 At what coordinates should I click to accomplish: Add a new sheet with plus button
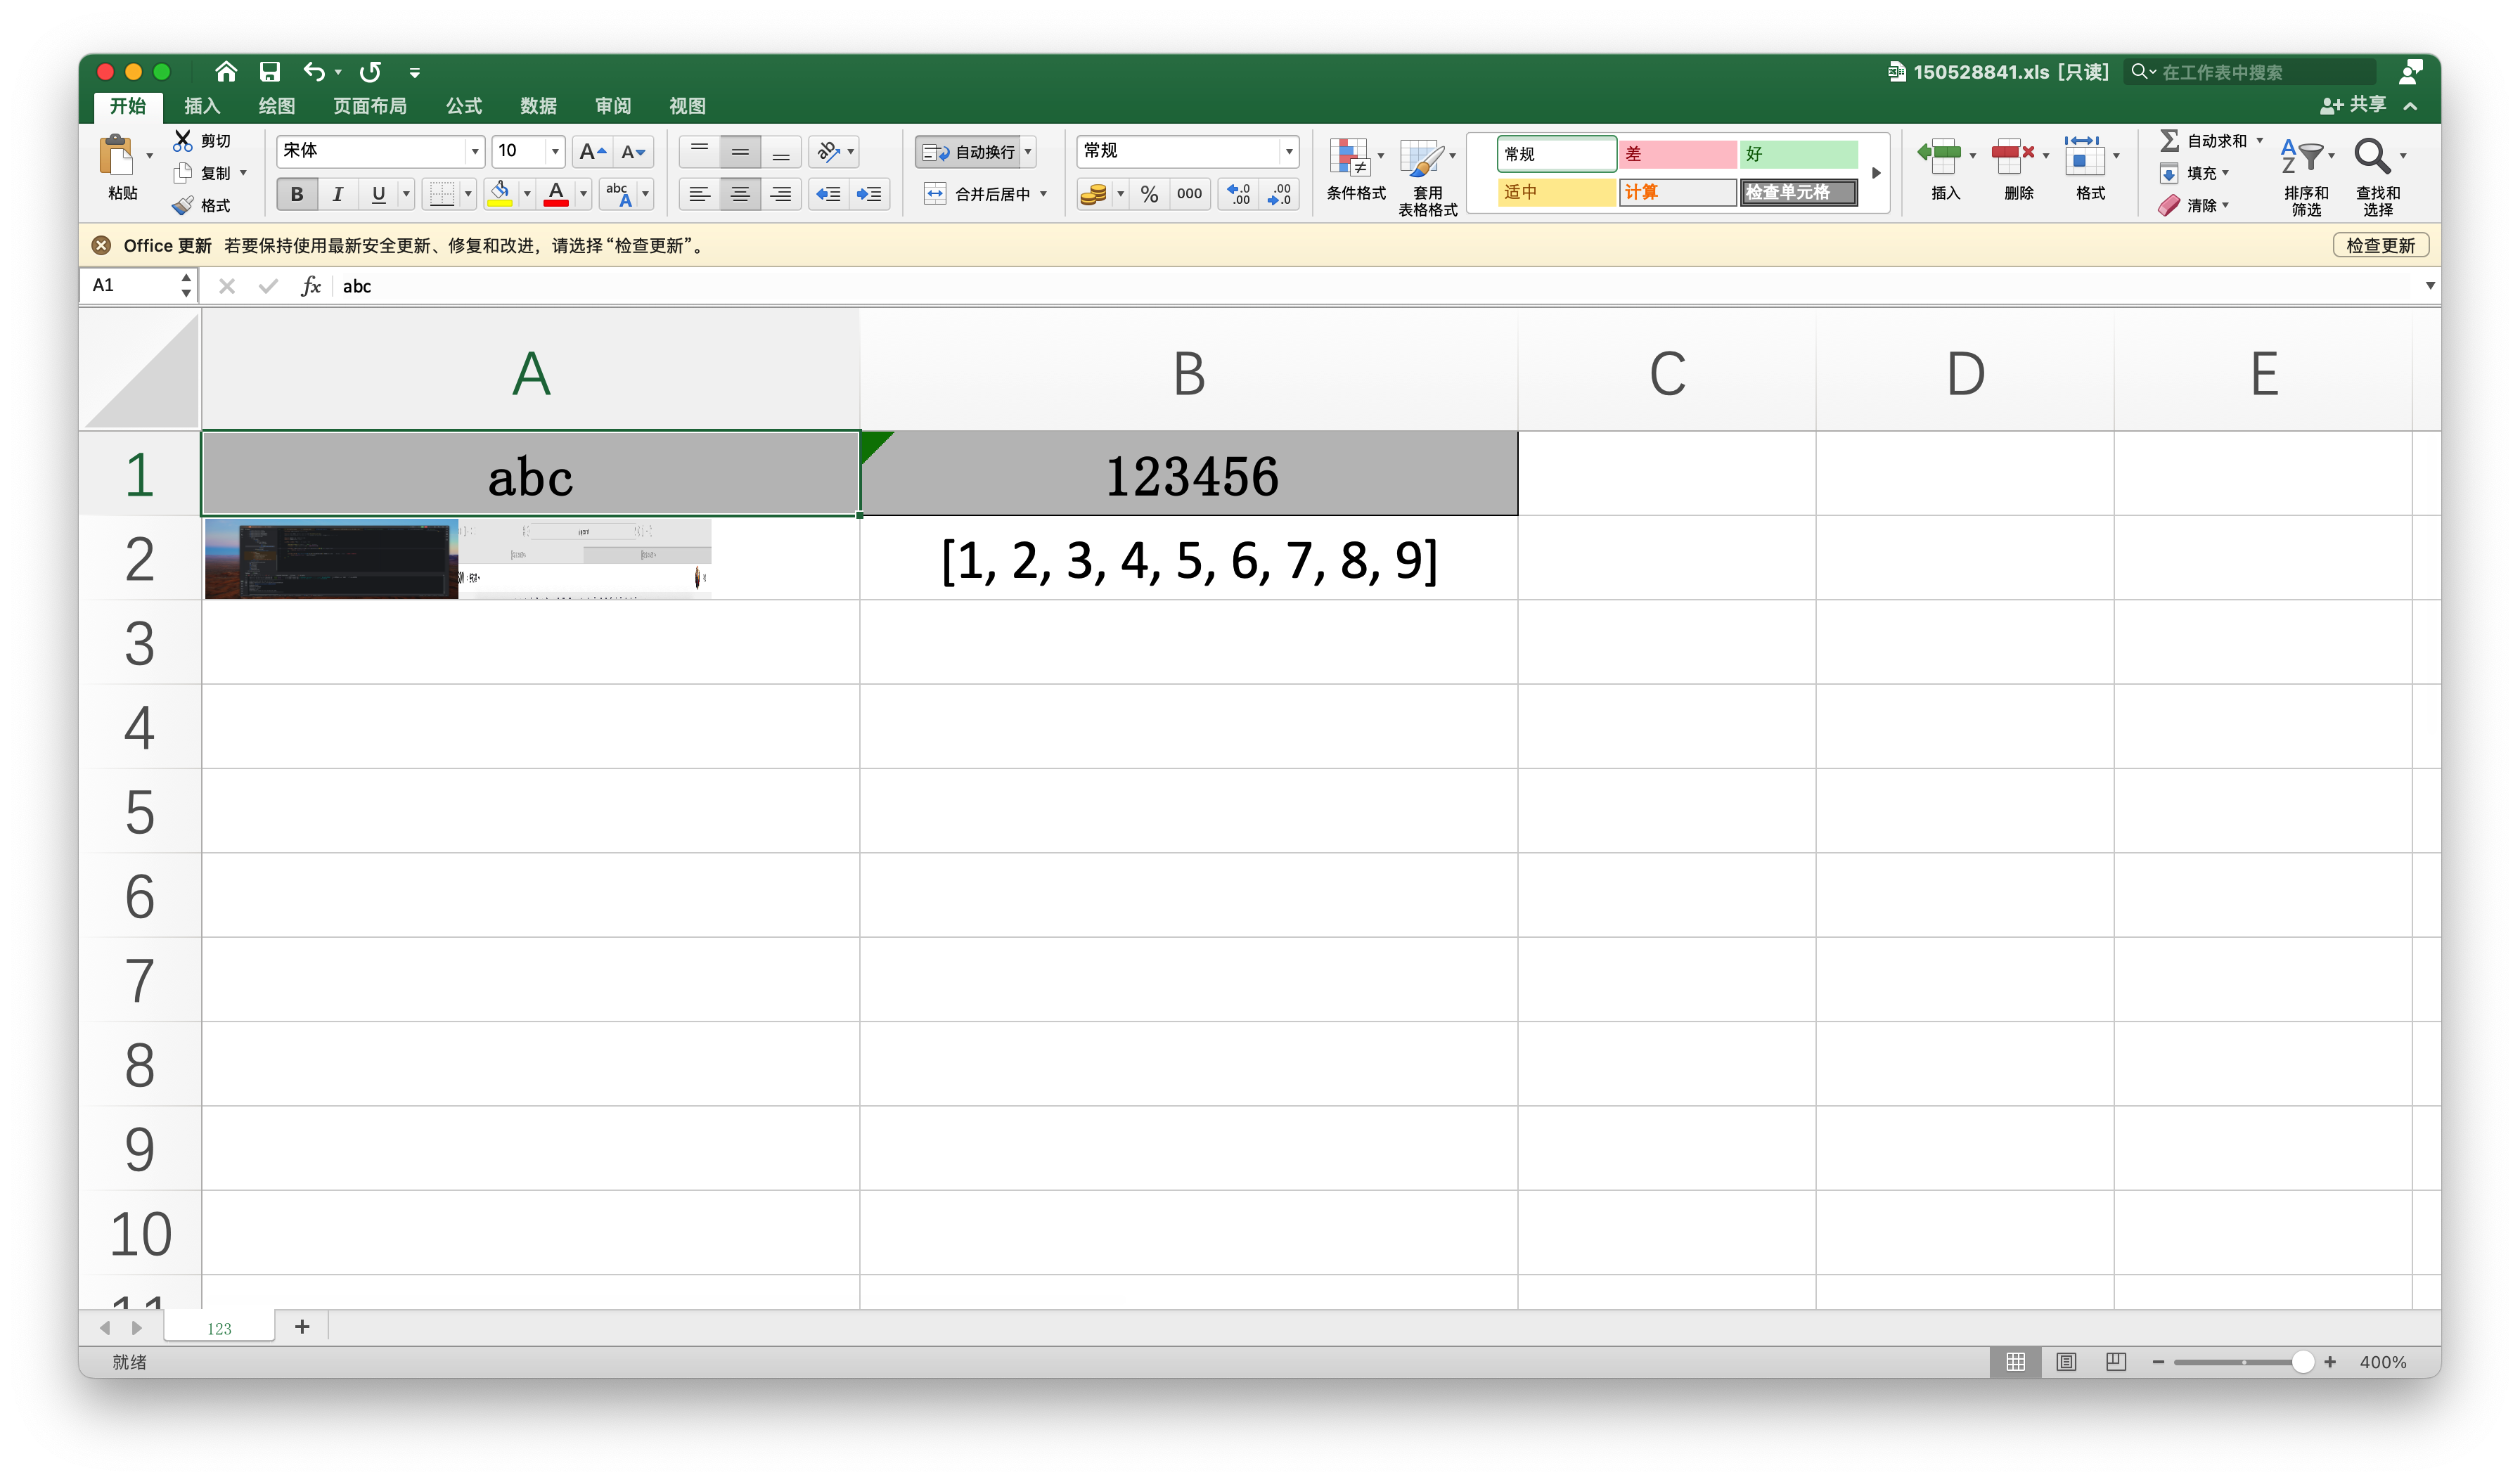302,1327
